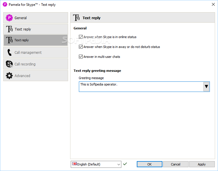Click the green checkmark beside the language selector

pos(125,164)
